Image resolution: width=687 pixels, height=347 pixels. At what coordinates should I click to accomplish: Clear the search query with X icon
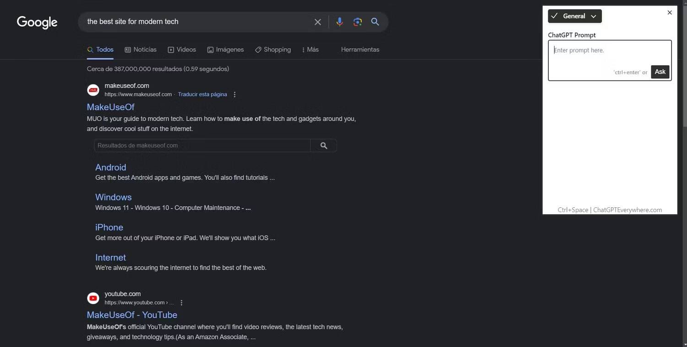(317, 22)
